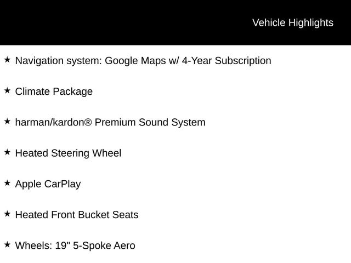The width and height of the screenshot is (351, 263).
Task: Click the registered trademark symbol after harman/kardon
Action: [88, 122]
